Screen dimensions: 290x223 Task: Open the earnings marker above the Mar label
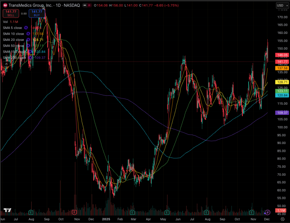[132, 212]
